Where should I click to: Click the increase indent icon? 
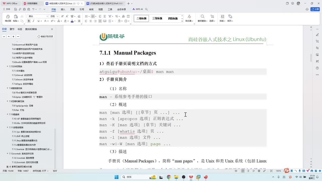[x=104, y=16]
